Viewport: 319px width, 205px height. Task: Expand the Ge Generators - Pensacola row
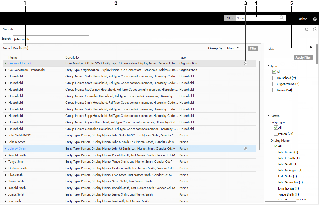pyautogui.click(x=6, y=70)
